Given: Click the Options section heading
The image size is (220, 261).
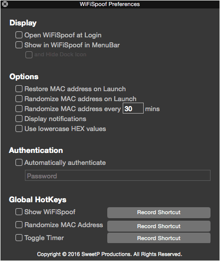Looking at the screenshot, I should [24, 77].
